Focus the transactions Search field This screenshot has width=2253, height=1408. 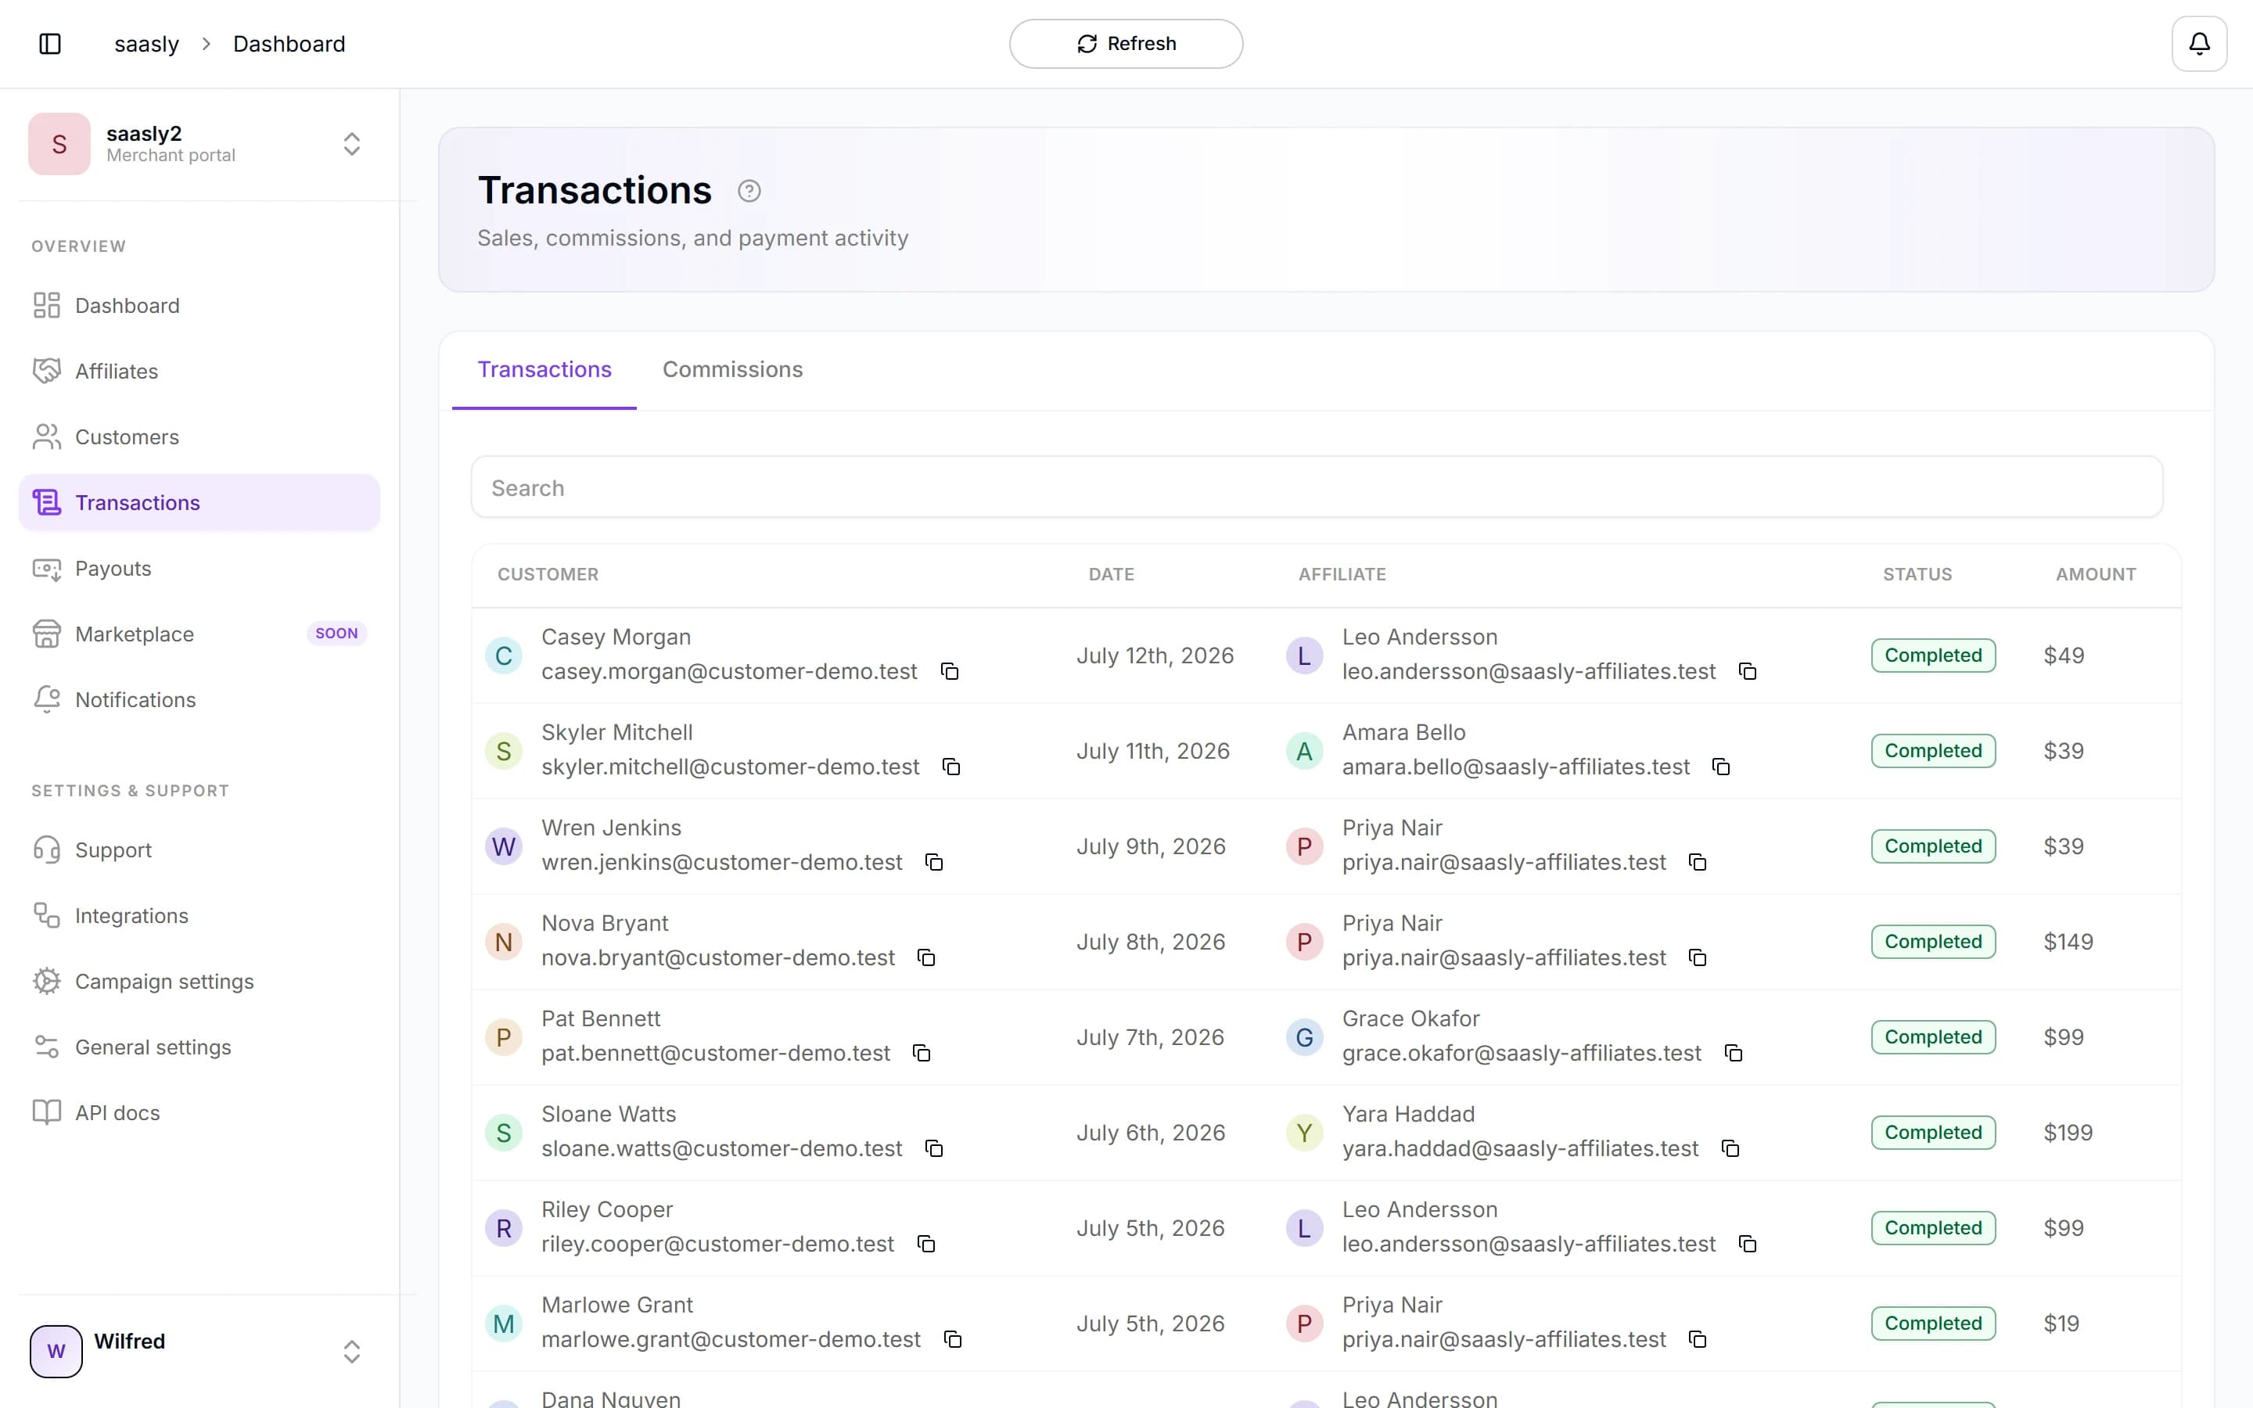[1317, 487]
